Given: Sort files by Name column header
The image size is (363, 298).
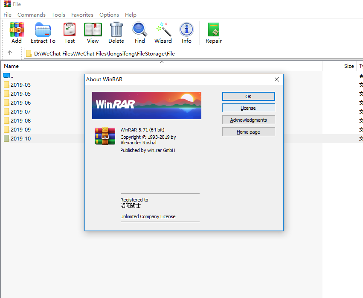Looking at the screenshot, I should tap(12, 66).
